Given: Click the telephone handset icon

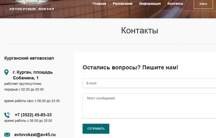Looking at the screenshot, I should tap(7, 115).
